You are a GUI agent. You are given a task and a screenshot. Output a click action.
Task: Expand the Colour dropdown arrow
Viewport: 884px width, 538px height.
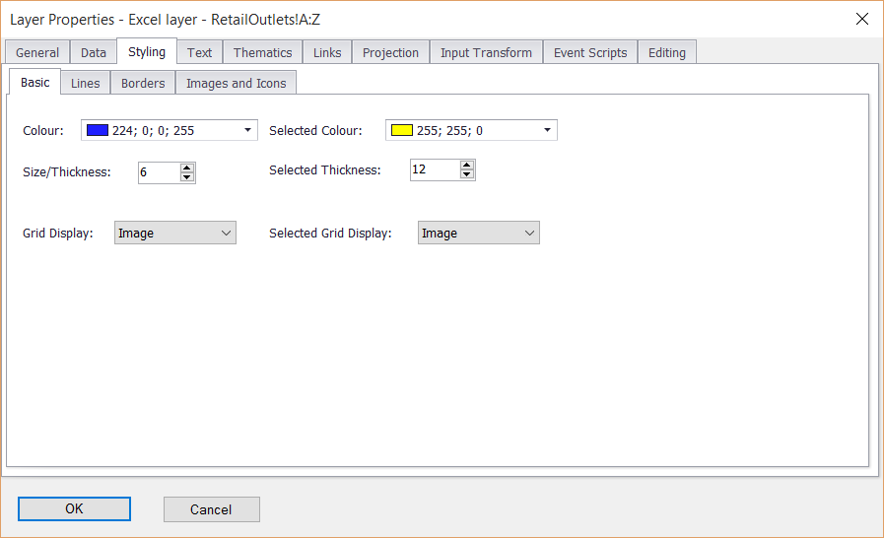coord(245,130)
